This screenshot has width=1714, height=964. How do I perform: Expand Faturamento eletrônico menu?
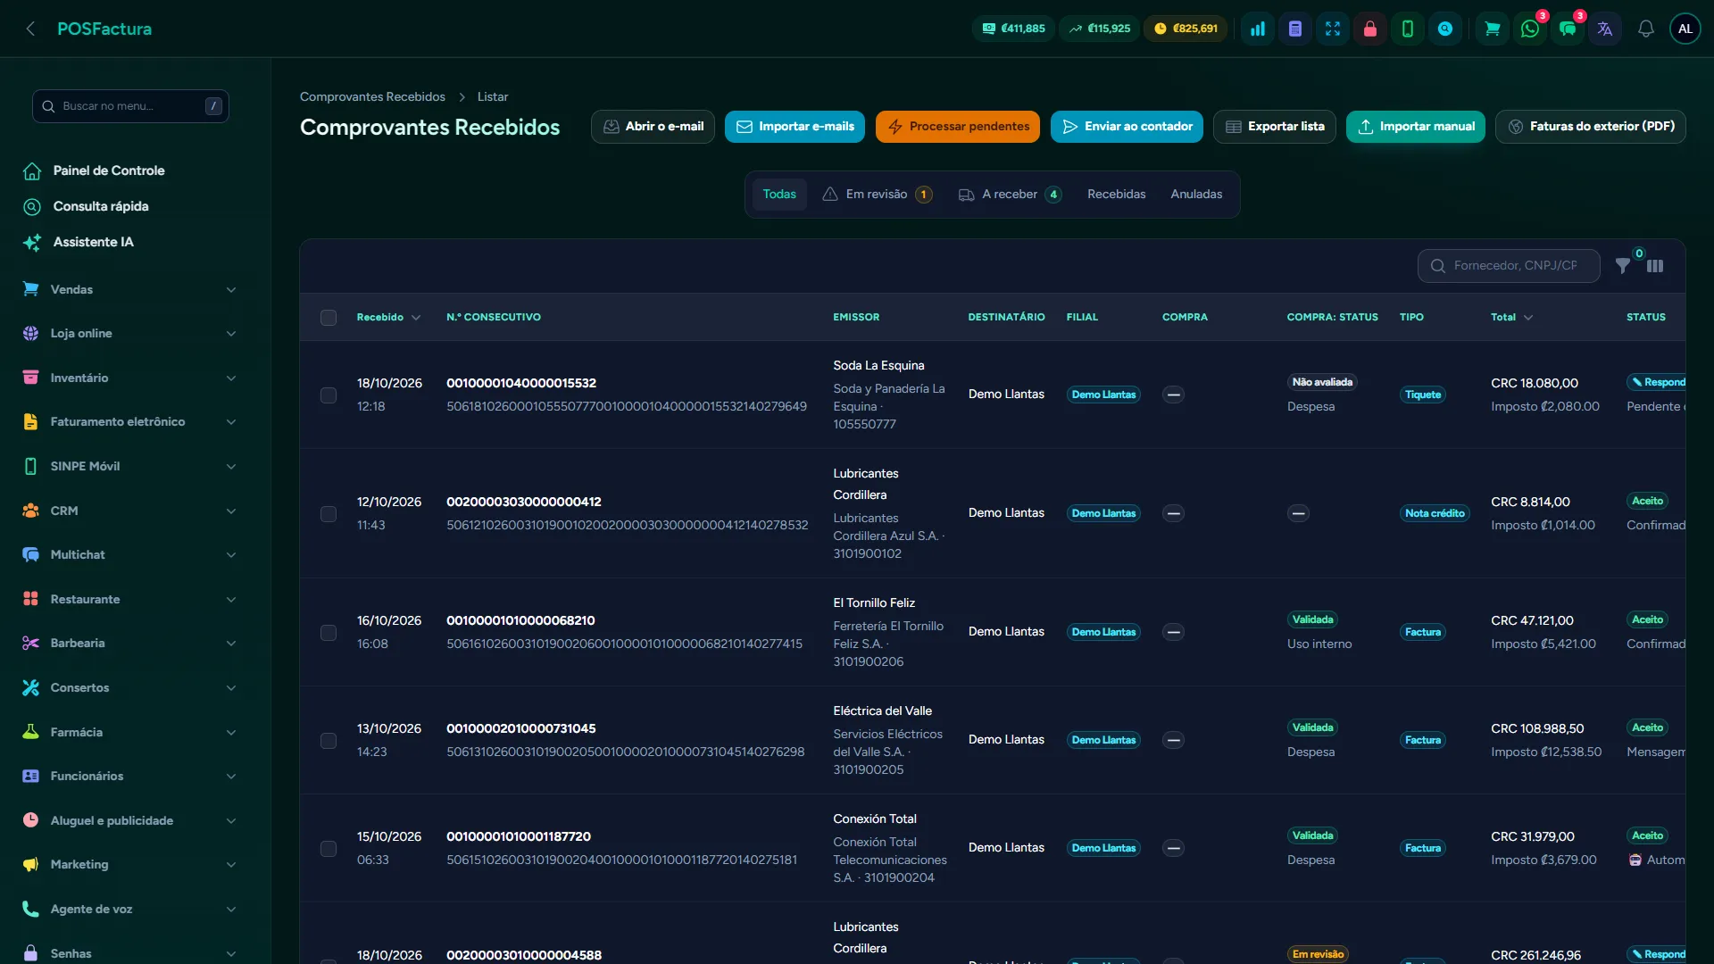pyautogui.click(x=130, y=421)
